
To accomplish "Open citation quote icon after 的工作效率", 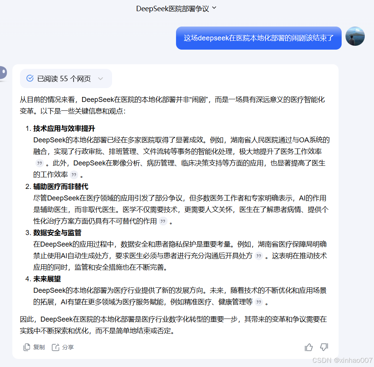I will [x=74, y=175].
